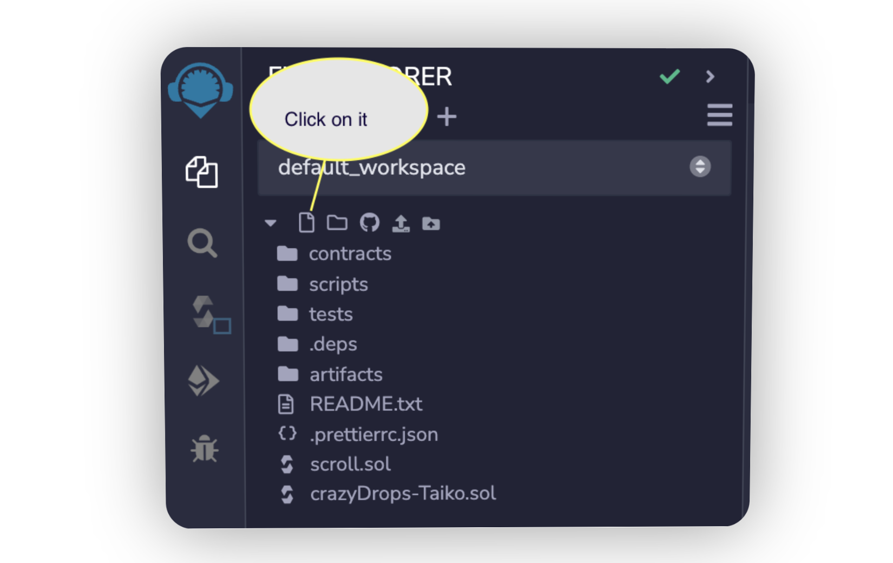893x563 pixels.
Task: Open the Solidity compiler sidebar icon
Action: tap(211, 315)
